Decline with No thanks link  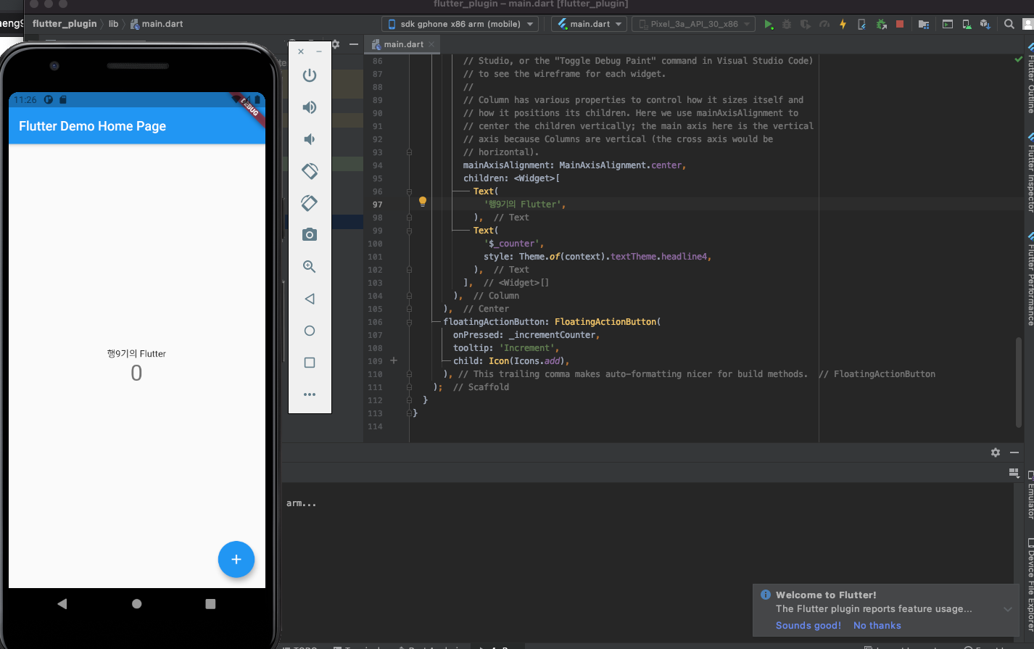[877, 626]
